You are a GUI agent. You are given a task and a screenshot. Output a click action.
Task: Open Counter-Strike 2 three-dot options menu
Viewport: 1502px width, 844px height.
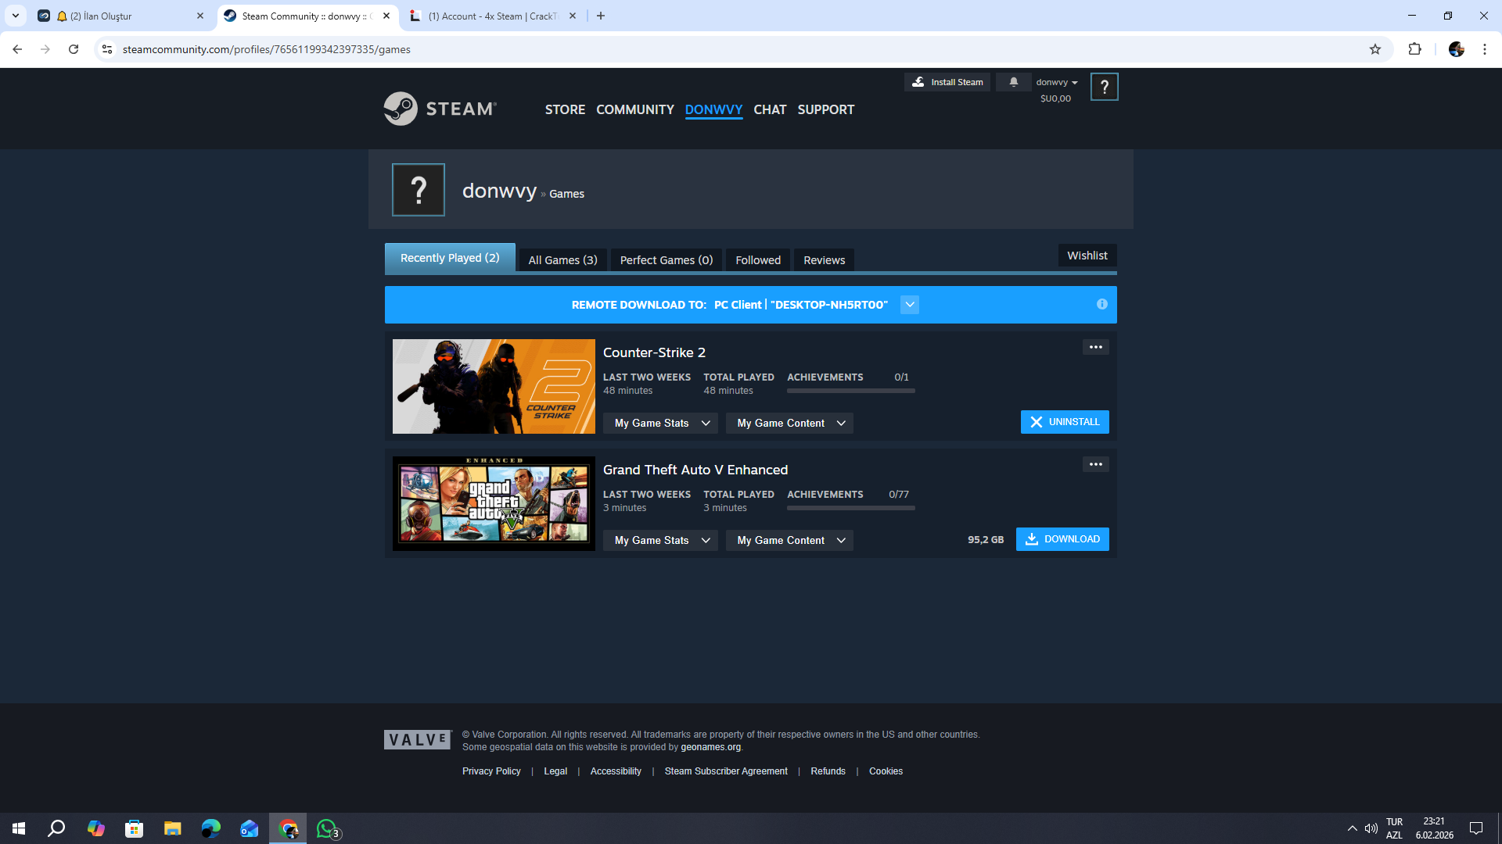(1095, 347)
